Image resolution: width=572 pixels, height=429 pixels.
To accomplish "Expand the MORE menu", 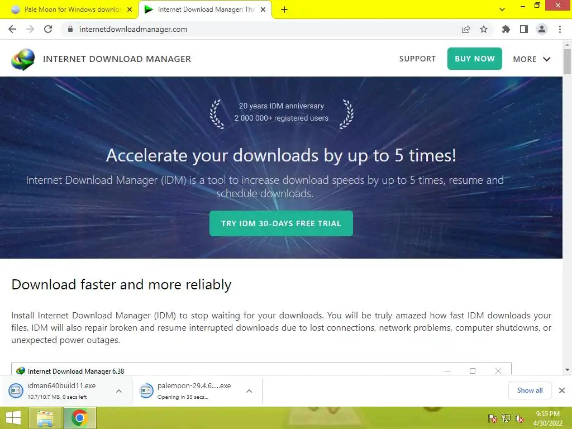I will [532, 59].
